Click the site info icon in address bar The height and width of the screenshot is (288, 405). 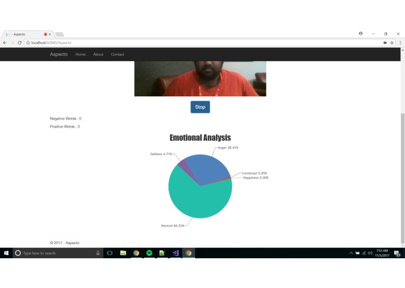[x=28, y=43]
